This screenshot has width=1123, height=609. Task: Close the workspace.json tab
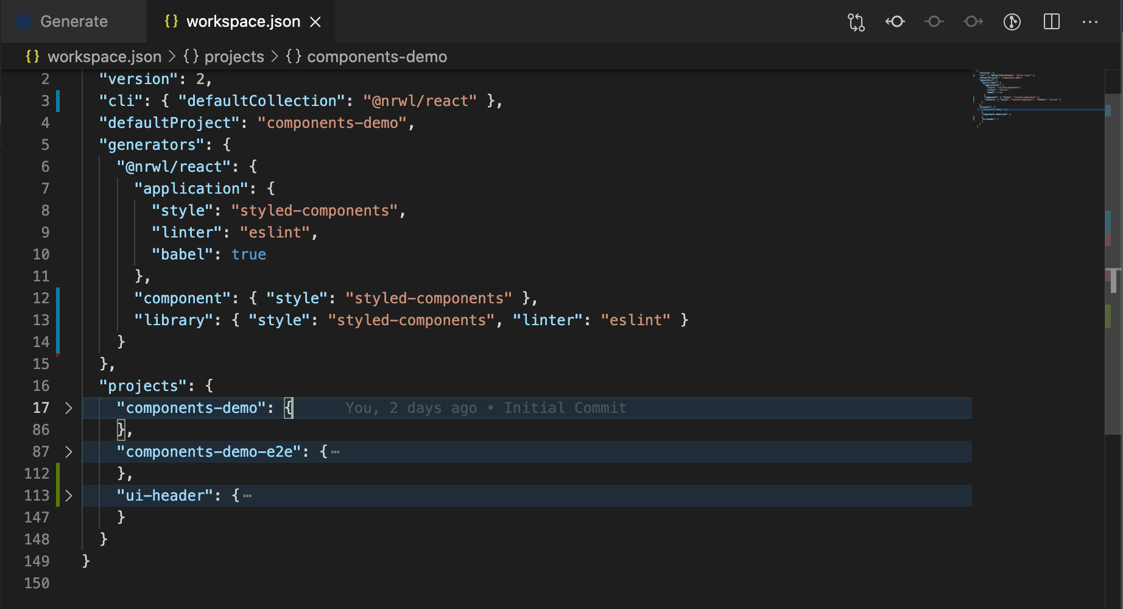(x=315, y=22)
